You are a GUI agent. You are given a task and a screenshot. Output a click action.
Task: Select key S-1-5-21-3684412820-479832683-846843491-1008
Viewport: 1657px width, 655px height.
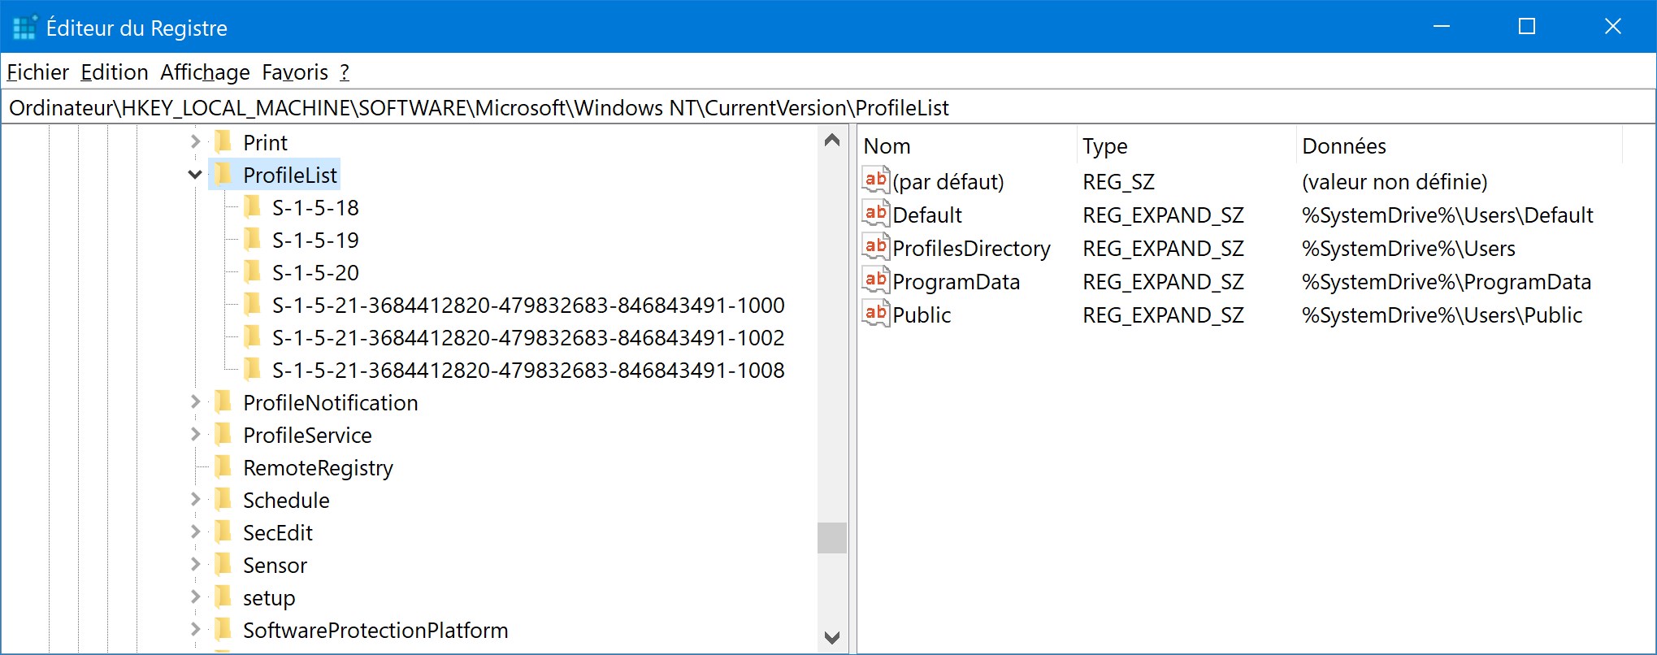click(528, 371)
